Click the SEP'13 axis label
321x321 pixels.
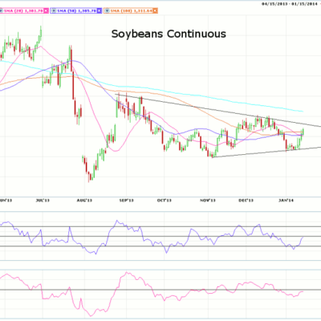tap(126, 201)
